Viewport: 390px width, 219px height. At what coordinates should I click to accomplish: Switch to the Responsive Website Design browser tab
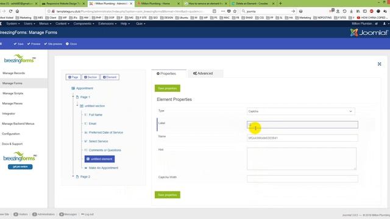(x=63, y=4)
